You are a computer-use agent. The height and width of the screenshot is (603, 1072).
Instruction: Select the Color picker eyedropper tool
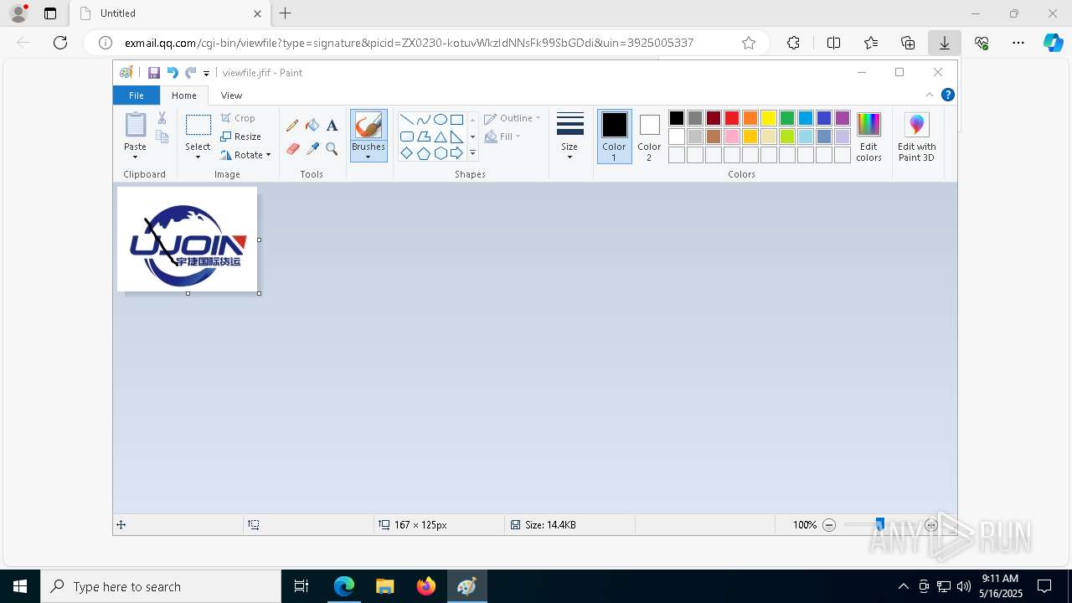312,149
